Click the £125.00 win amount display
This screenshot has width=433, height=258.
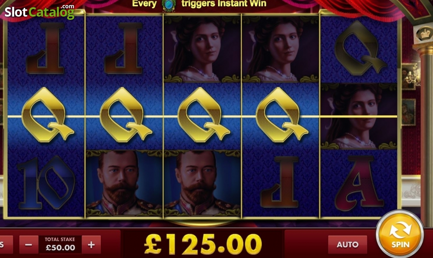click(x=203, y=244)
